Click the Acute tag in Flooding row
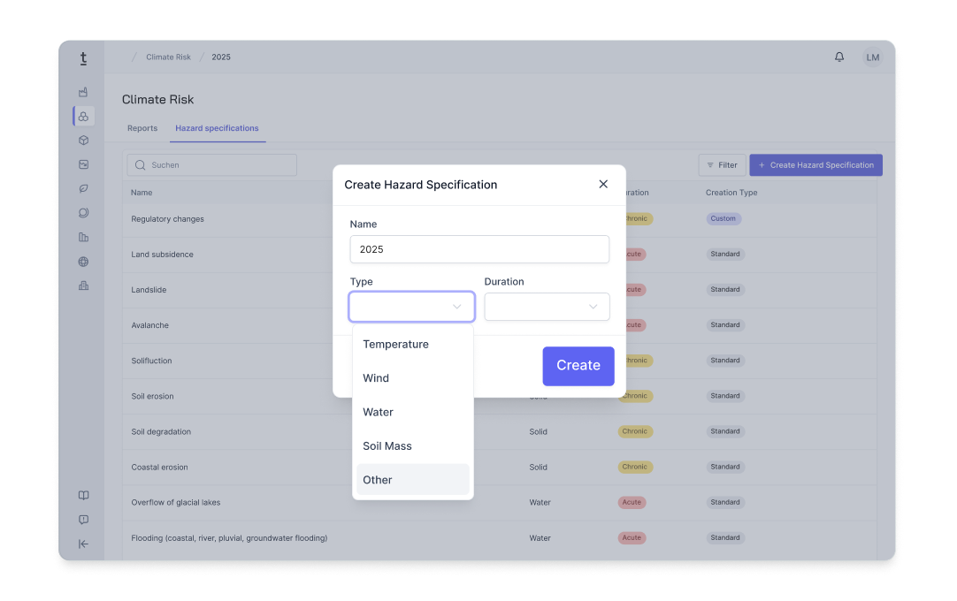 tap(632, 538)
